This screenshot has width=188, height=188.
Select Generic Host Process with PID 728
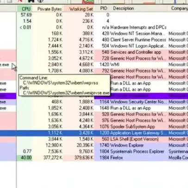94,58
